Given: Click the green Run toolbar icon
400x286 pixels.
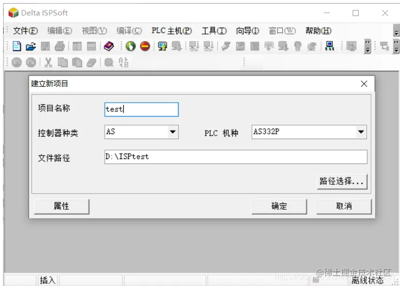Looking at the screenshot, I should pyautogui.click(x=131, y=46).
